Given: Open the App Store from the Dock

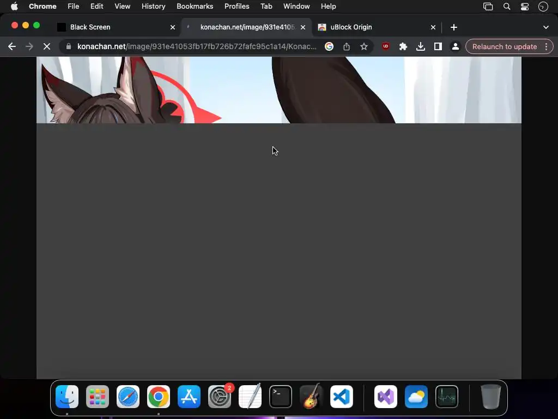Looking at the screenshot, I should coord(189,397).
